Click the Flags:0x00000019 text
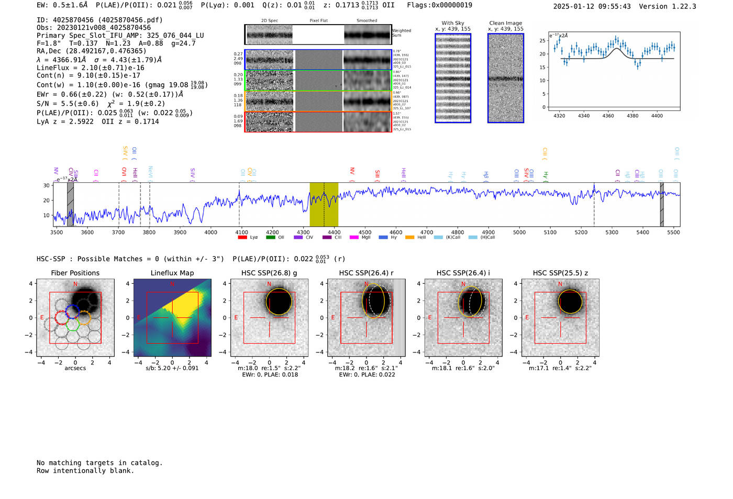 click(x=440, y=5)
